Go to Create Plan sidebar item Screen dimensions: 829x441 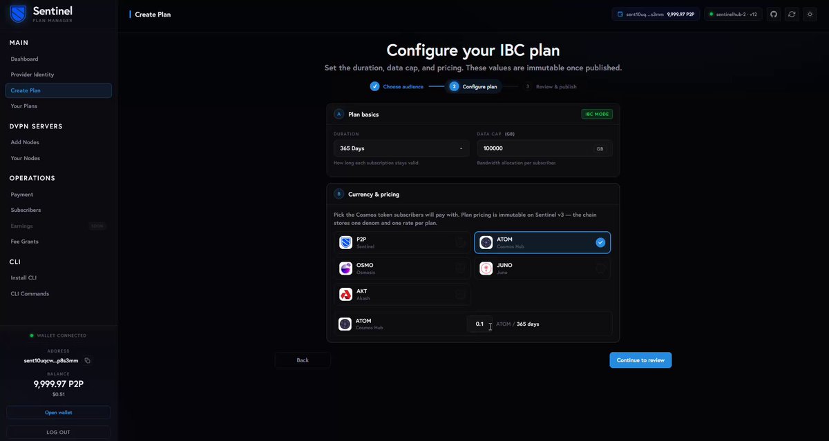pyautogui.click(x=58, y=90)
